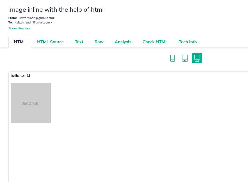
Task: Open the Tech Info tab
Action: point(188,42)
